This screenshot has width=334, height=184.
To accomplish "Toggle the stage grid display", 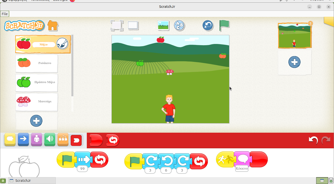I will click(133, 25).
